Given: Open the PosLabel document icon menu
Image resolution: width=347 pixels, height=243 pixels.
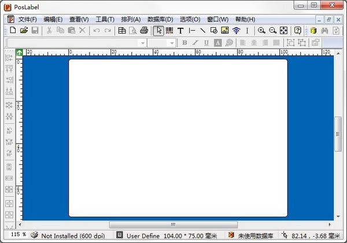Looking at the screenshot, I should point(10,19).
